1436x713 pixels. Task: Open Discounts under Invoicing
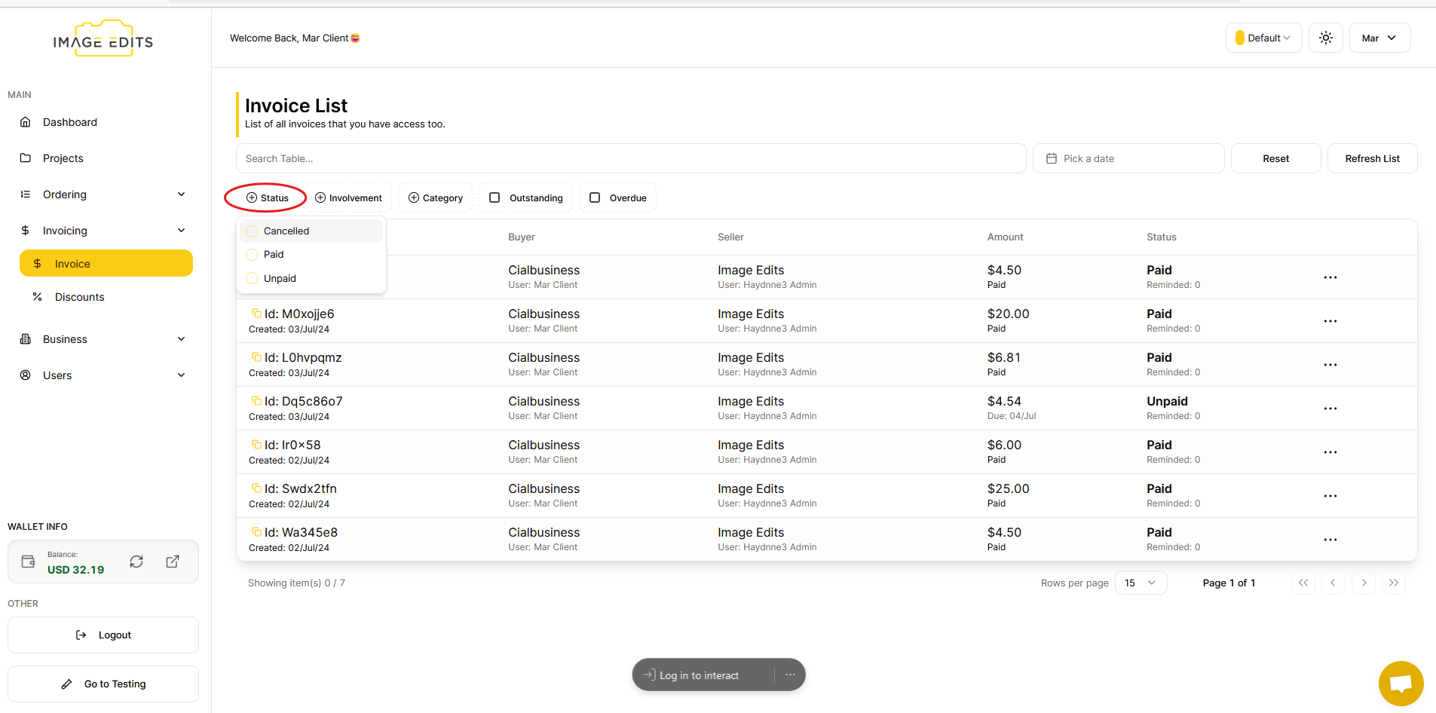(x=79, y=297)
